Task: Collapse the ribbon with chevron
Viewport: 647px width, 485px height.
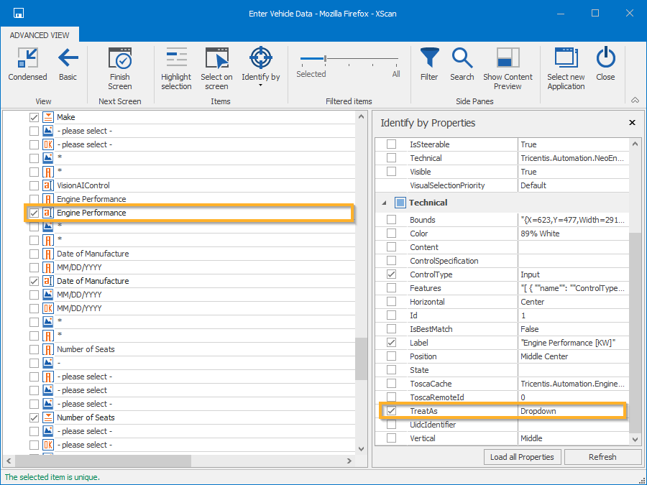Action: click(x=635, y=101)
